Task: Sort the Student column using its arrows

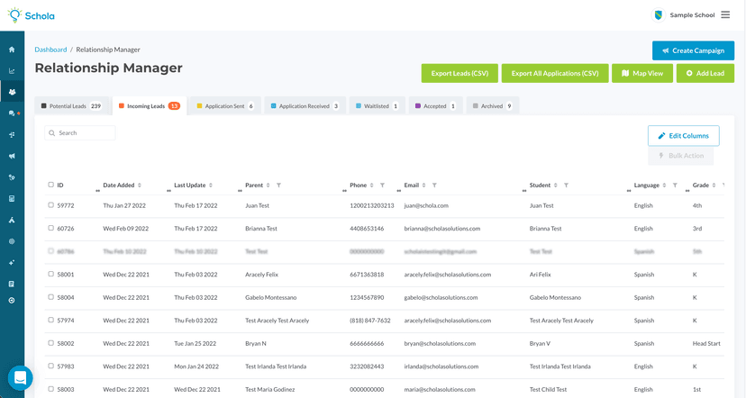Action: click(x=556, y=185)
